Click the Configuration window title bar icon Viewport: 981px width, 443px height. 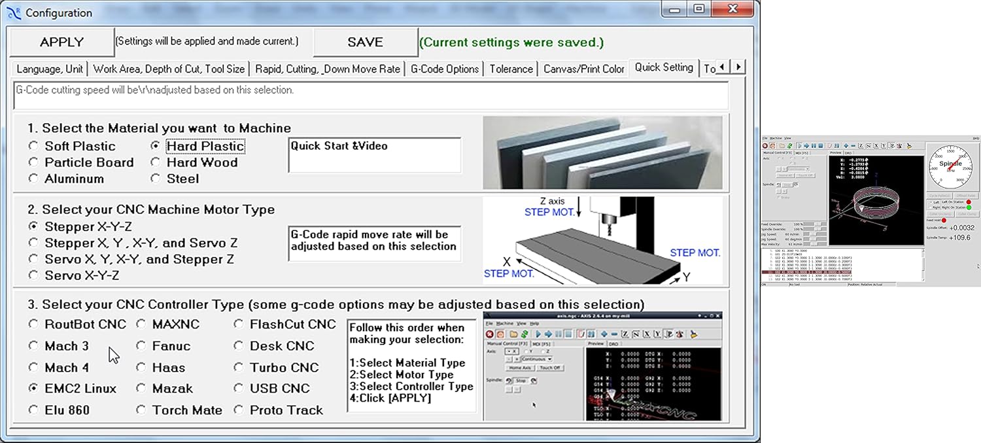[14, 12]
